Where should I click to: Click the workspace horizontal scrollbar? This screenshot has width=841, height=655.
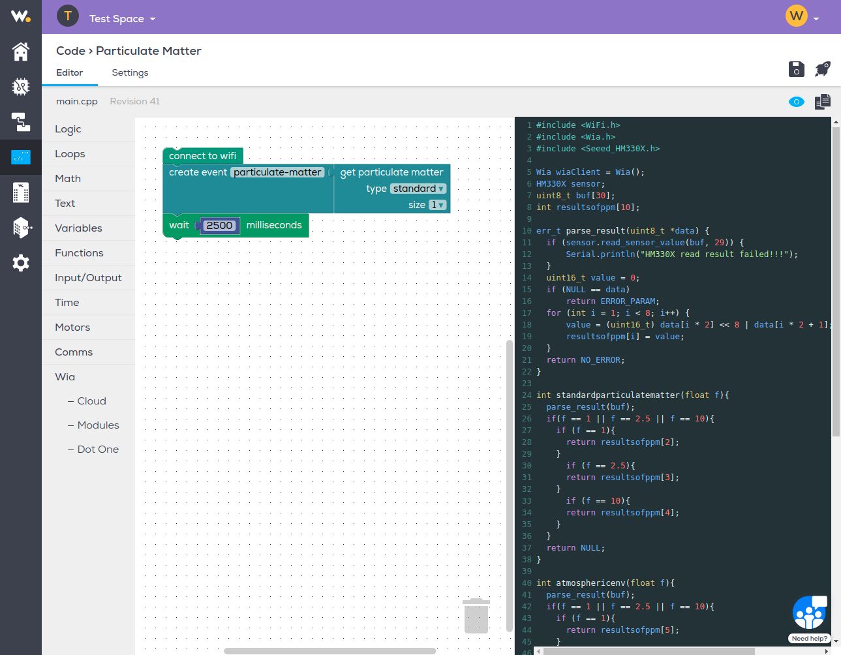coord(329,651)
